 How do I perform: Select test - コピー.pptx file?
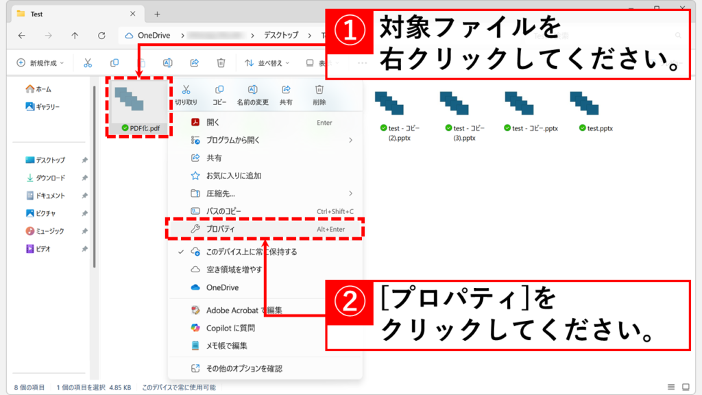(530, 111)
